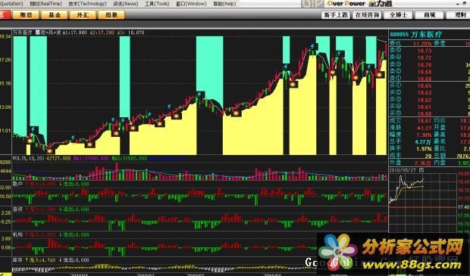470x276 pixels.
Task: Click the orange 期货 button
Action: [26, 14]
